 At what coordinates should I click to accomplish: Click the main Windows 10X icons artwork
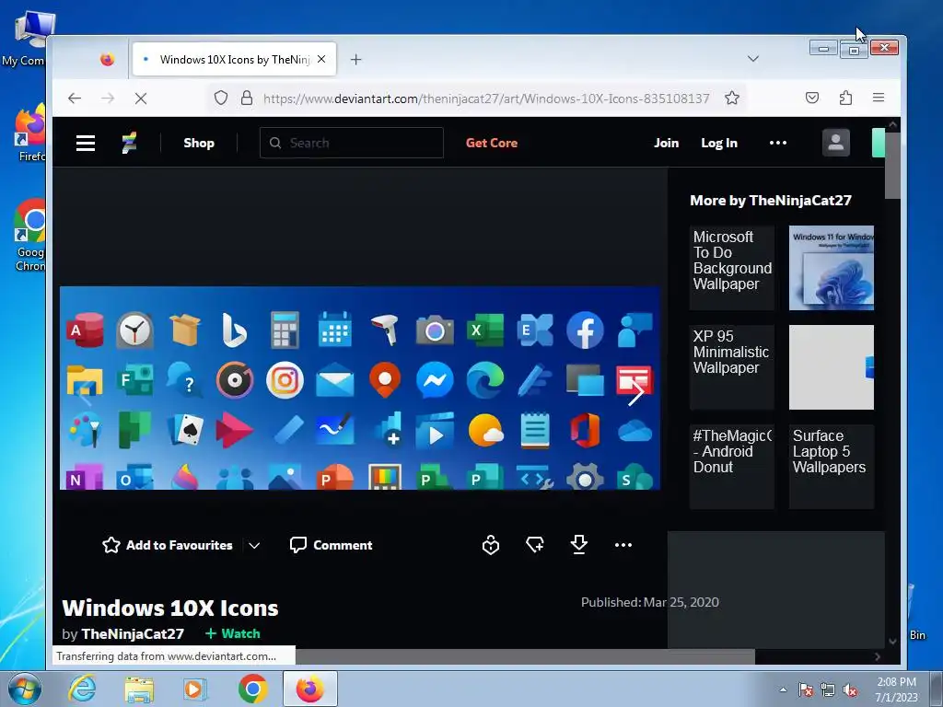360,388
